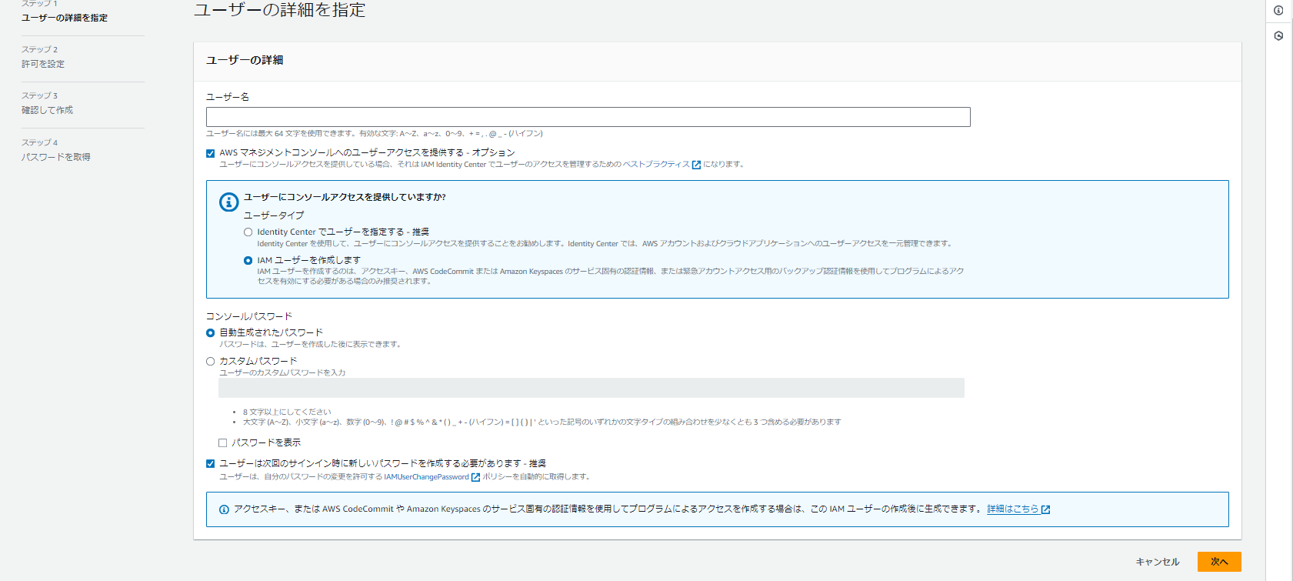Open the info panel icon at top right
The height and width of the screenshot is (581, 1293).
click(1278, 11)
